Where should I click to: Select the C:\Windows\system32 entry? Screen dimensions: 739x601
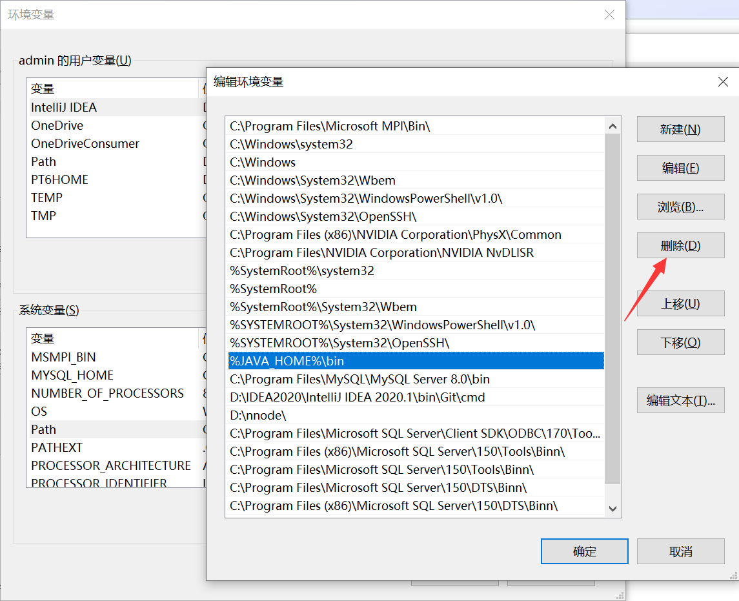416,144
